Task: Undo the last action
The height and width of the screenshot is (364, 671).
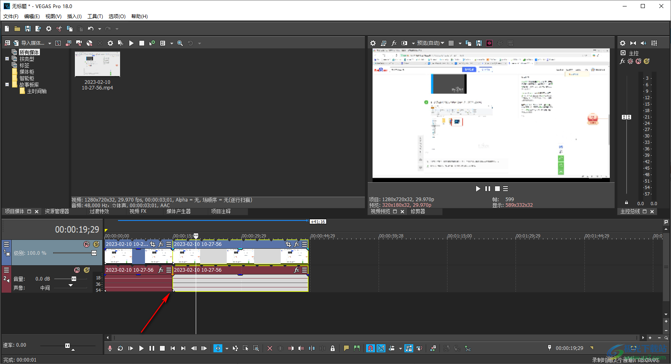Action: coord(91,29)
